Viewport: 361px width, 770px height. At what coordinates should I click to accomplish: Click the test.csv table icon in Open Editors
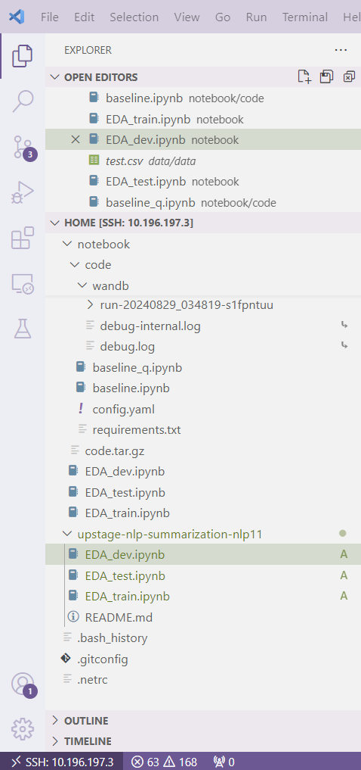(x=94, y=160)
